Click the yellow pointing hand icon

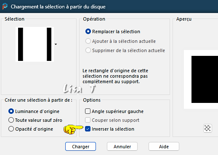(73, 129)
